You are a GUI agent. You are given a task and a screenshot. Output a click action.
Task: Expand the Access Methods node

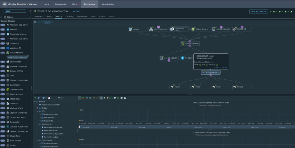click(40, 143)
